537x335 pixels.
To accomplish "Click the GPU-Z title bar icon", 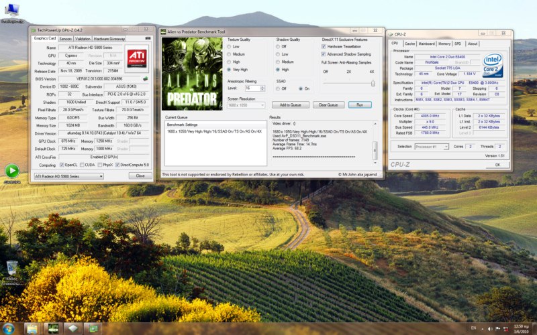I will point(34,30).
